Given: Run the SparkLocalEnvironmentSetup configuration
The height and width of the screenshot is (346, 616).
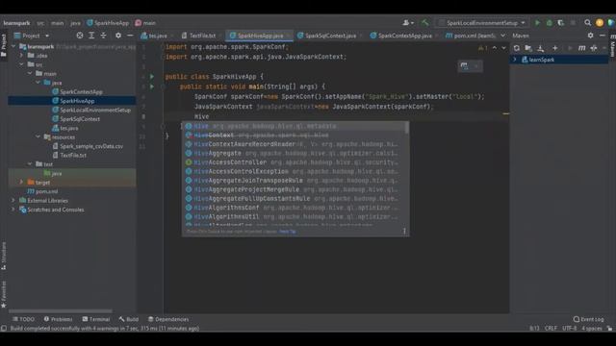Looking at the screenshot, I should pyautogui.click(x=537, y=23).
